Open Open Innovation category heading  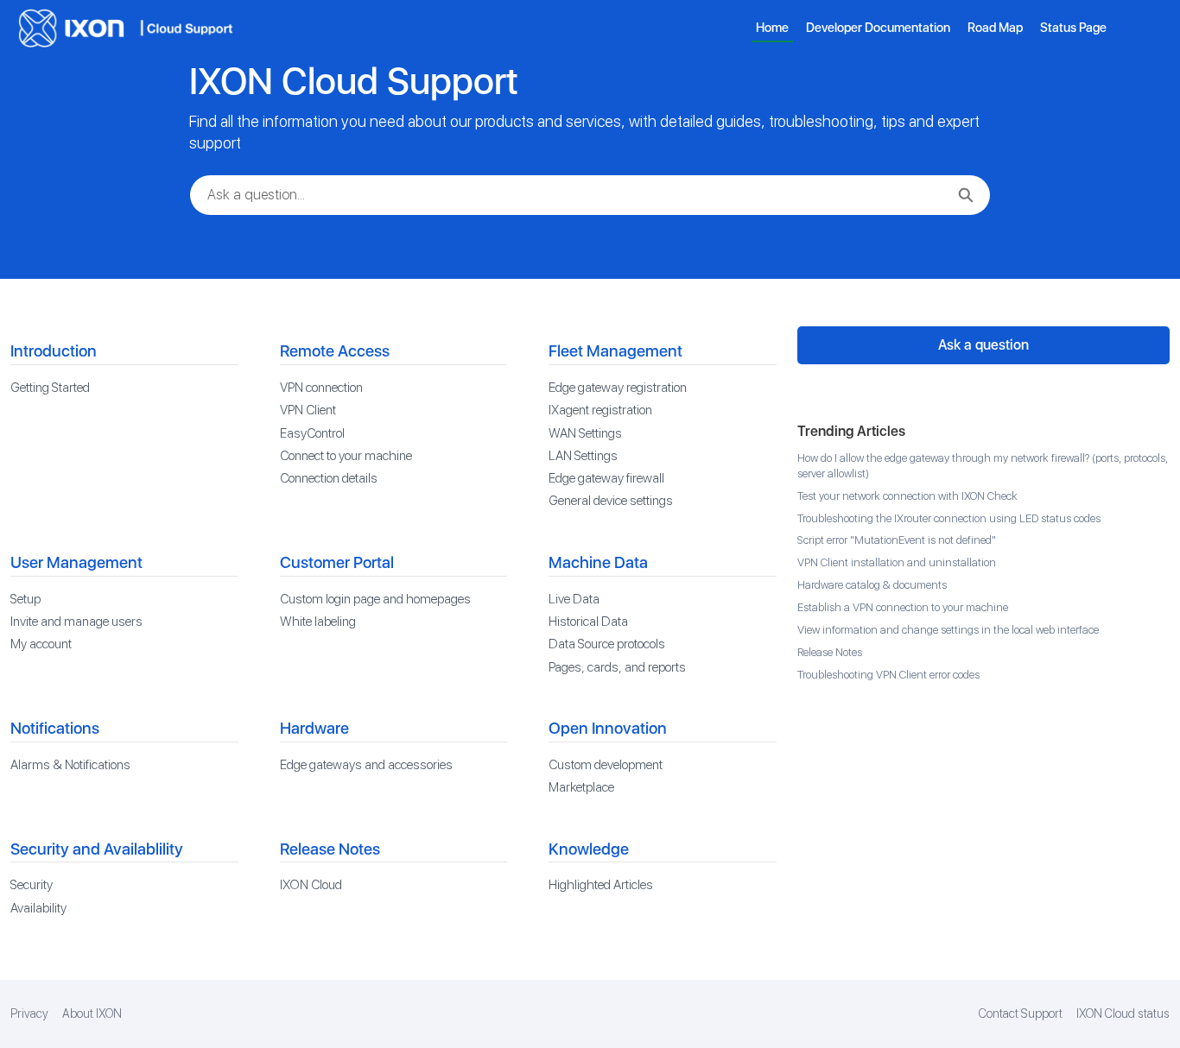pos(607,729)
